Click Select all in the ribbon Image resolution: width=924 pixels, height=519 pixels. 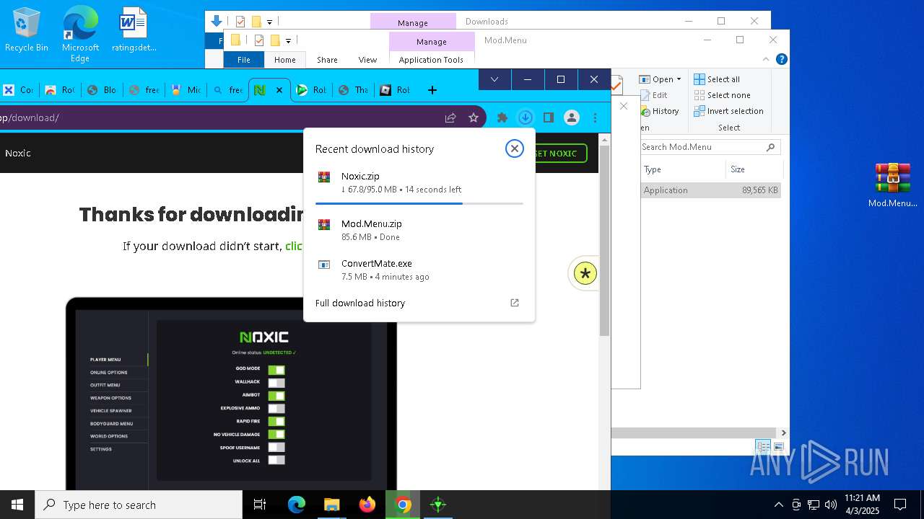(x=717, y=79)
